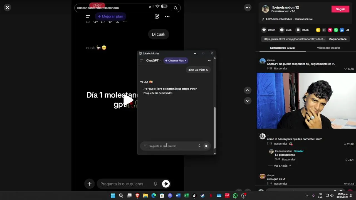The width and height of the screenshot is (356, 200).
Task: Click the tiktok.com video URL text
Action: click(x=294, y=39)
